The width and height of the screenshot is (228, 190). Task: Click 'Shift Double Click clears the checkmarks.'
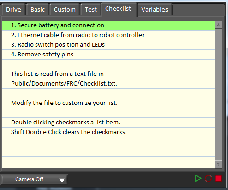pos(108,132)
